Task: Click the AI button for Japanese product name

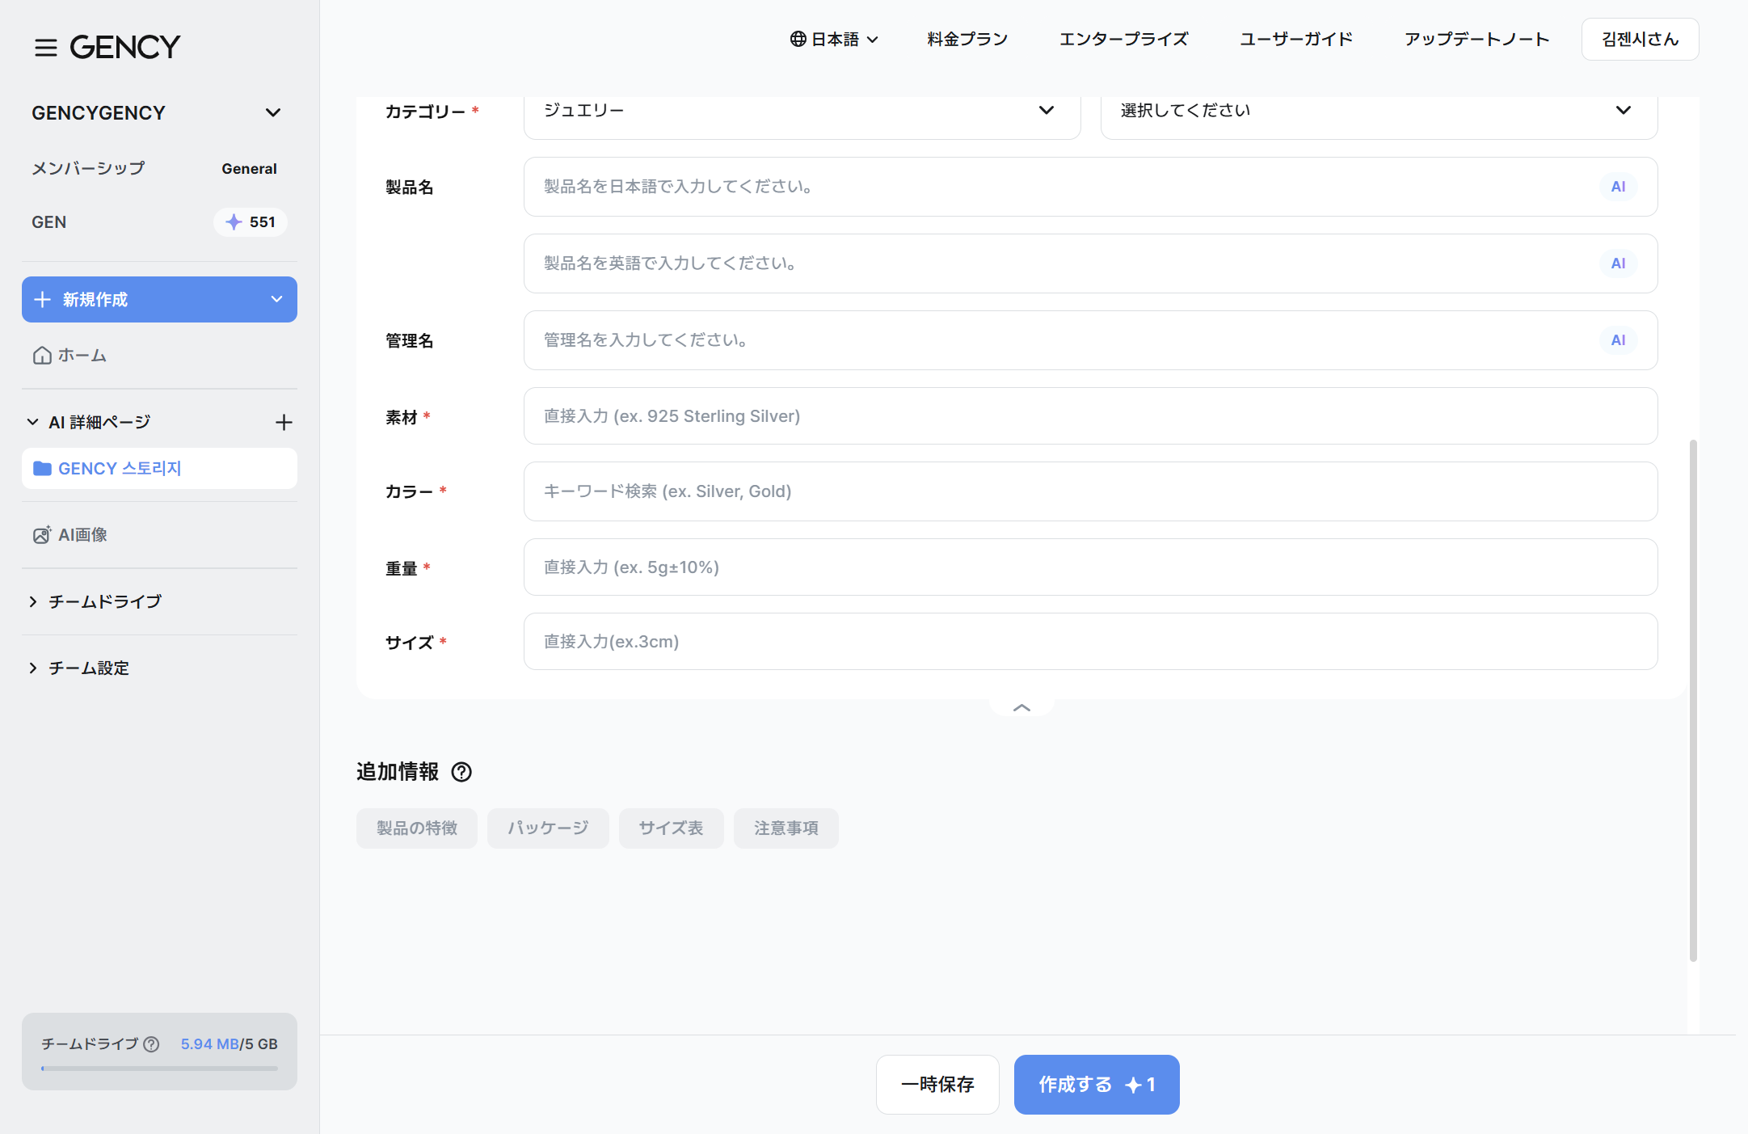Action: 1618,187
